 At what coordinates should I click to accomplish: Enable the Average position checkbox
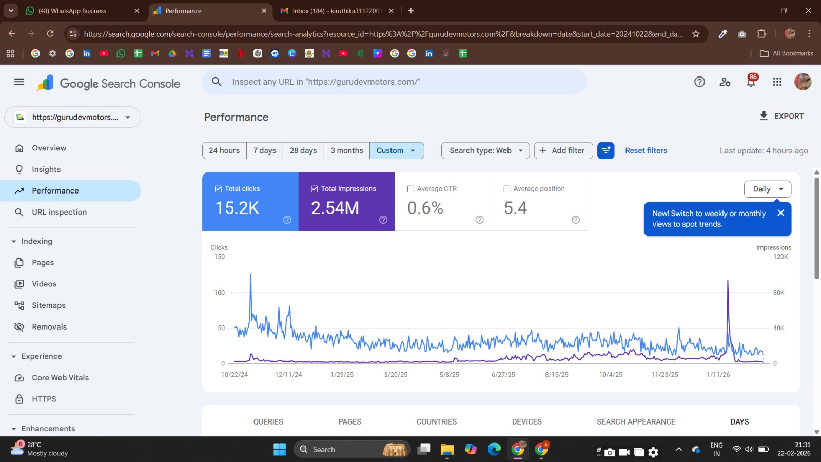pos(507,189)
